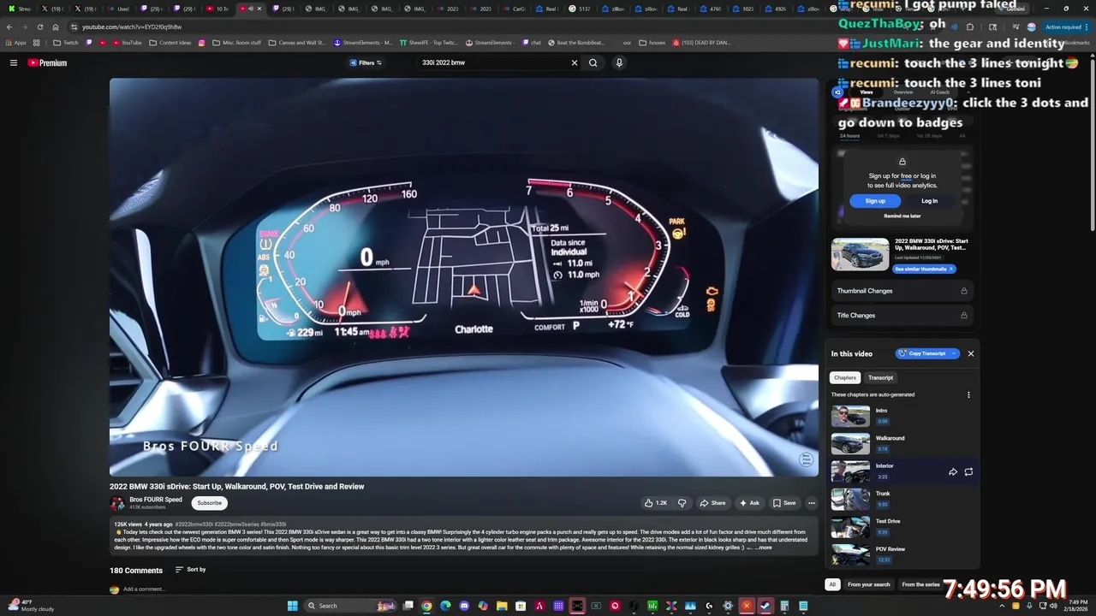Expand the locked Title Changes row
Screen dimensions: 1096x616
click(x=902, y=316)
